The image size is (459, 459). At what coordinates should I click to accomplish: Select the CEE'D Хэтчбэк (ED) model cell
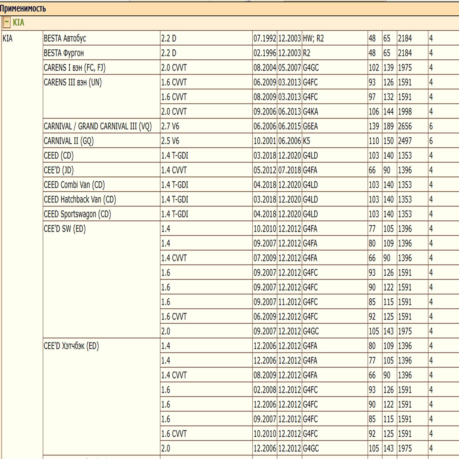(71, 346)
